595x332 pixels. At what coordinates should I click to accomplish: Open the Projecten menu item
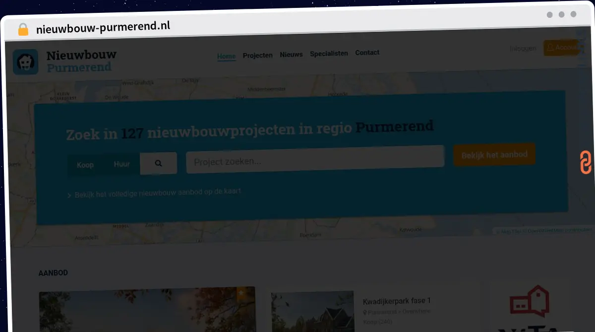[x=257, y=55]
